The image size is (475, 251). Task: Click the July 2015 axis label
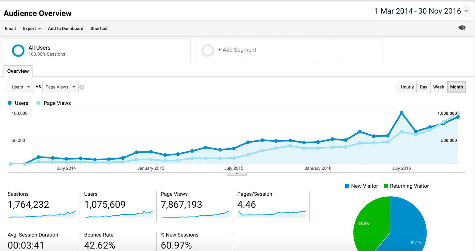click(x=234, y=168)
